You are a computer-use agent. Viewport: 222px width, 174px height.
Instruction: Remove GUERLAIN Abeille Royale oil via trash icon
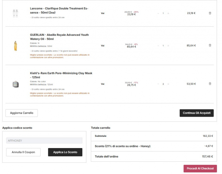click(210, 45)
